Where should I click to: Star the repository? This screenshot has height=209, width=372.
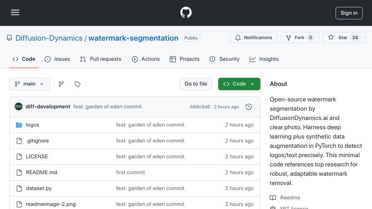344,38
